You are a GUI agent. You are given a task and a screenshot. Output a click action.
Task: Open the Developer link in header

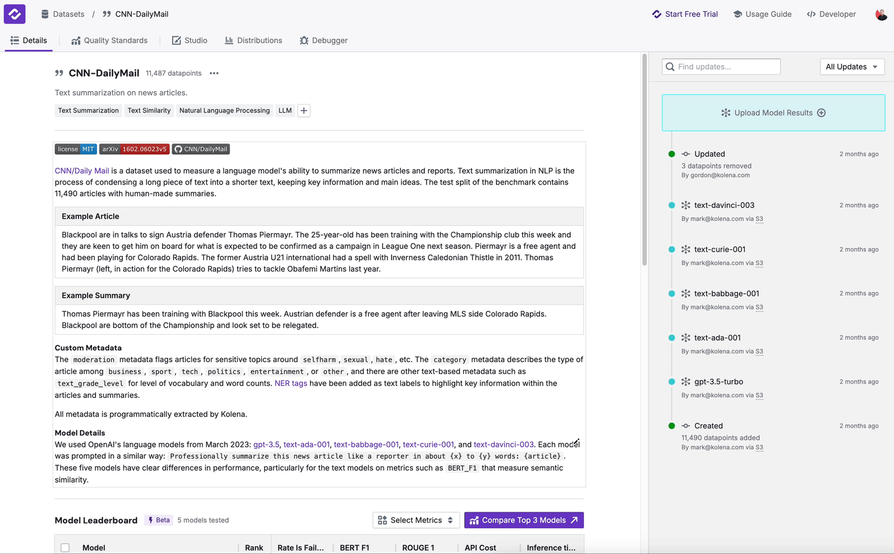[831, 14]
